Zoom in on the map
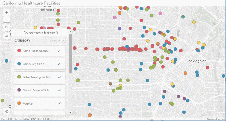226x121 pixels. (x=7, y=13)
